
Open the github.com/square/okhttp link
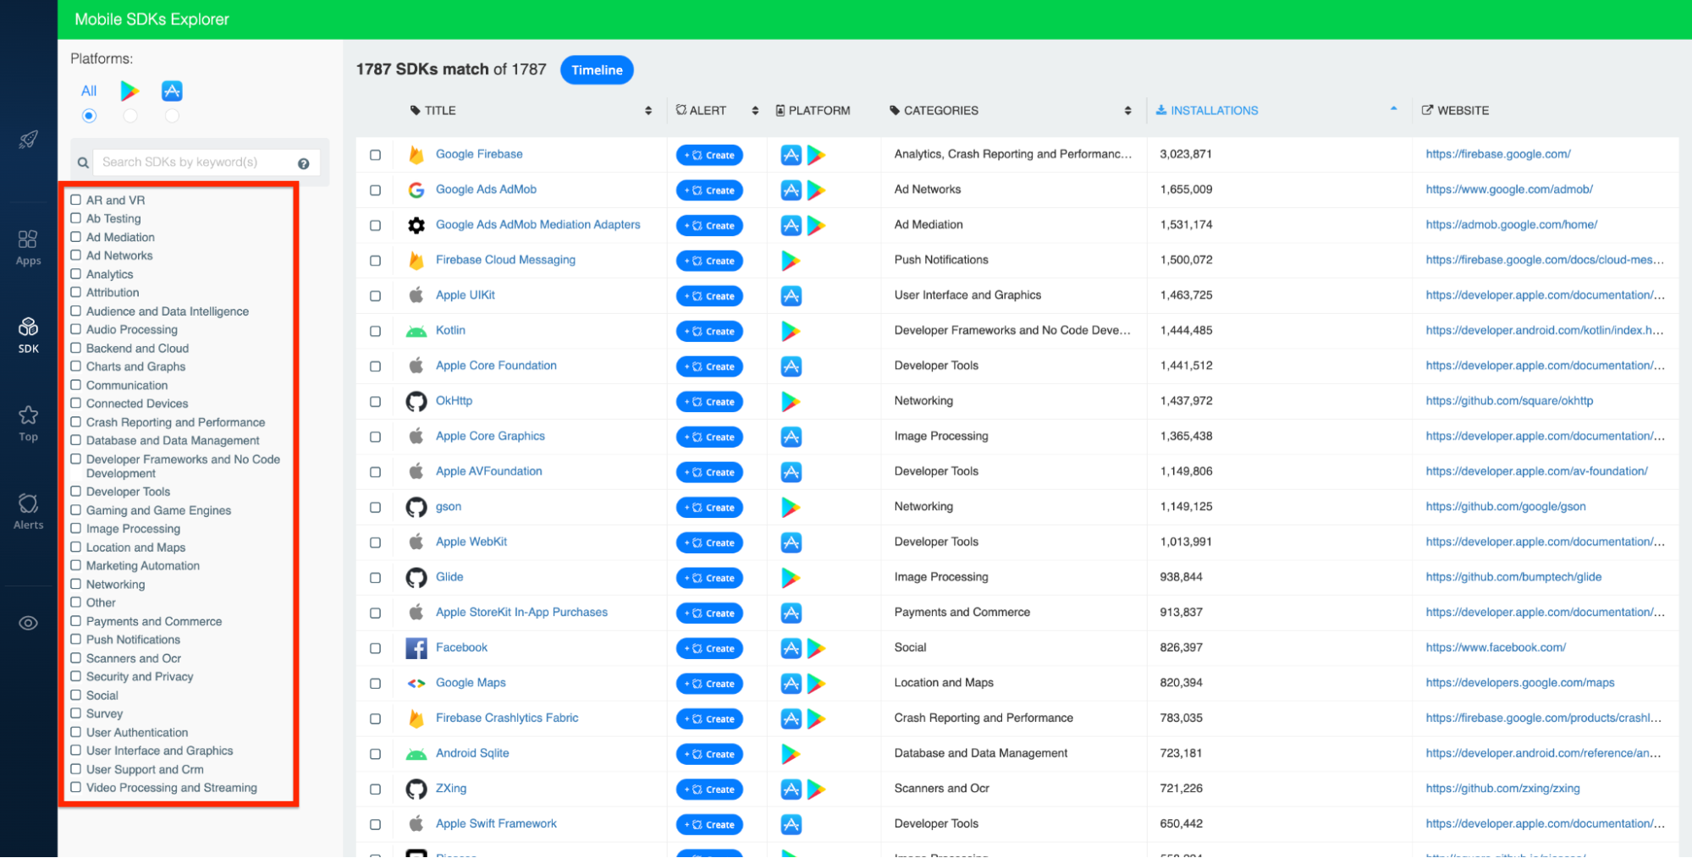coord(1509,401)
